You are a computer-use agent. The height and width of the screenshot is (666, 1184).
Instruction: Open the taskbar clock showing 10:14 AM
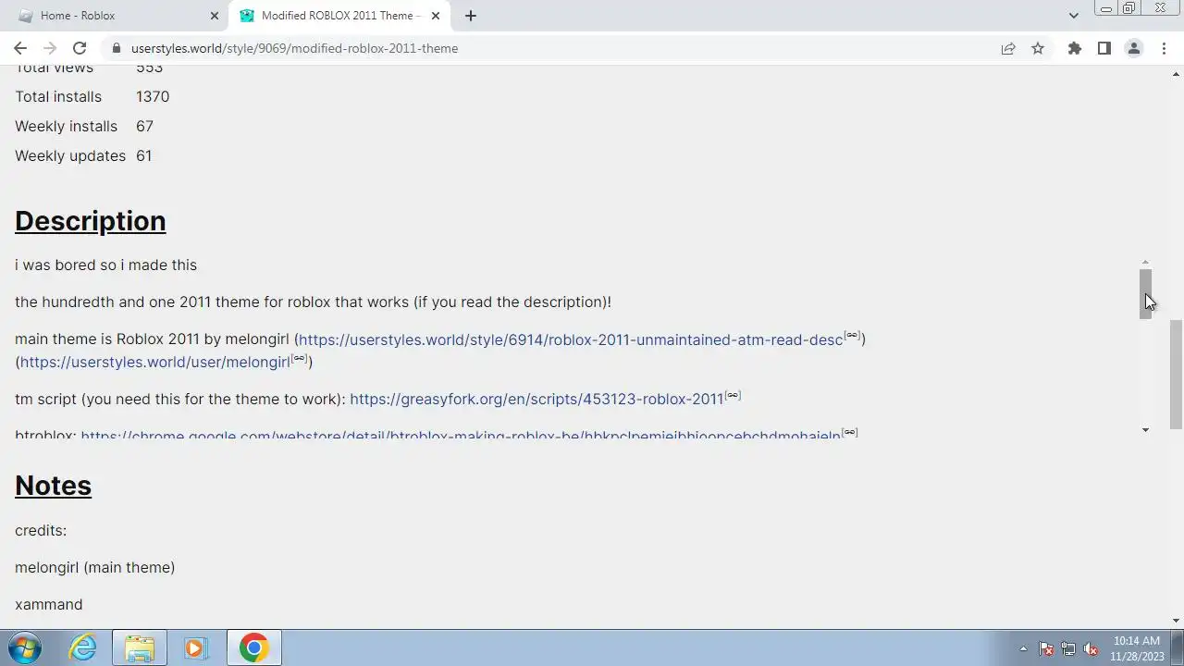[1137, 647]
